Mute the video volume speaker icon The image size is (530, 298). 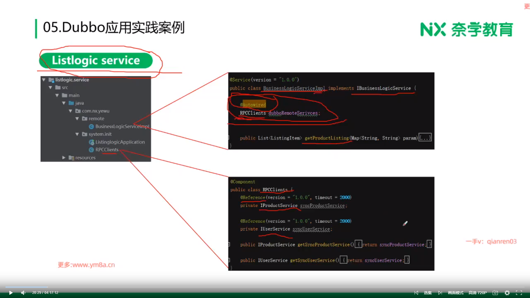(23, 293)
